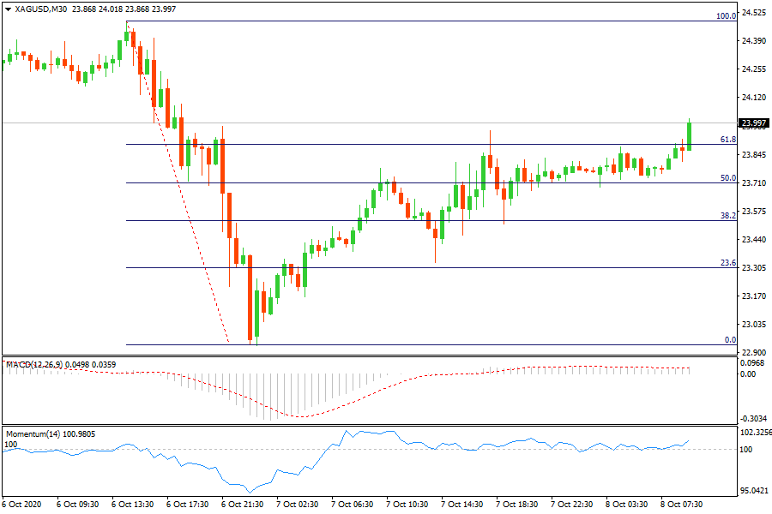Select the 23.6 Fibonacci level label
This screenshot has width=772, height=514.
[x=728, y=263]
